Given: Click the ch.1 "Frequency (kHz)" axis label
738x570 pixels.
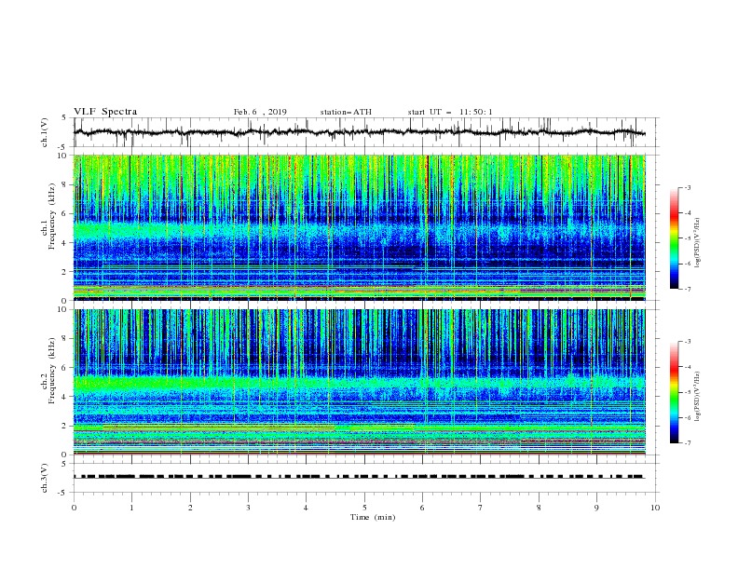Looking at the screenshot, I should click(x=52, y=217).
